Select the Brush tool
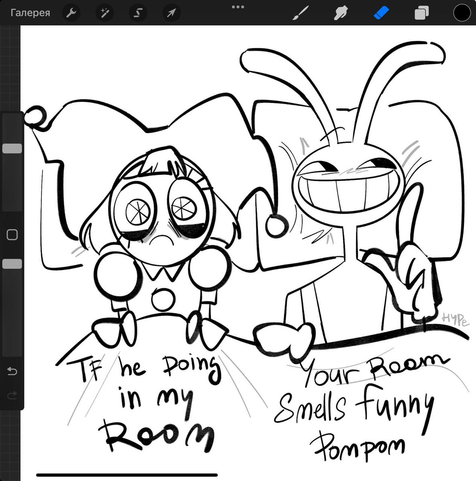Screen dimensions: 476x481 301,13
